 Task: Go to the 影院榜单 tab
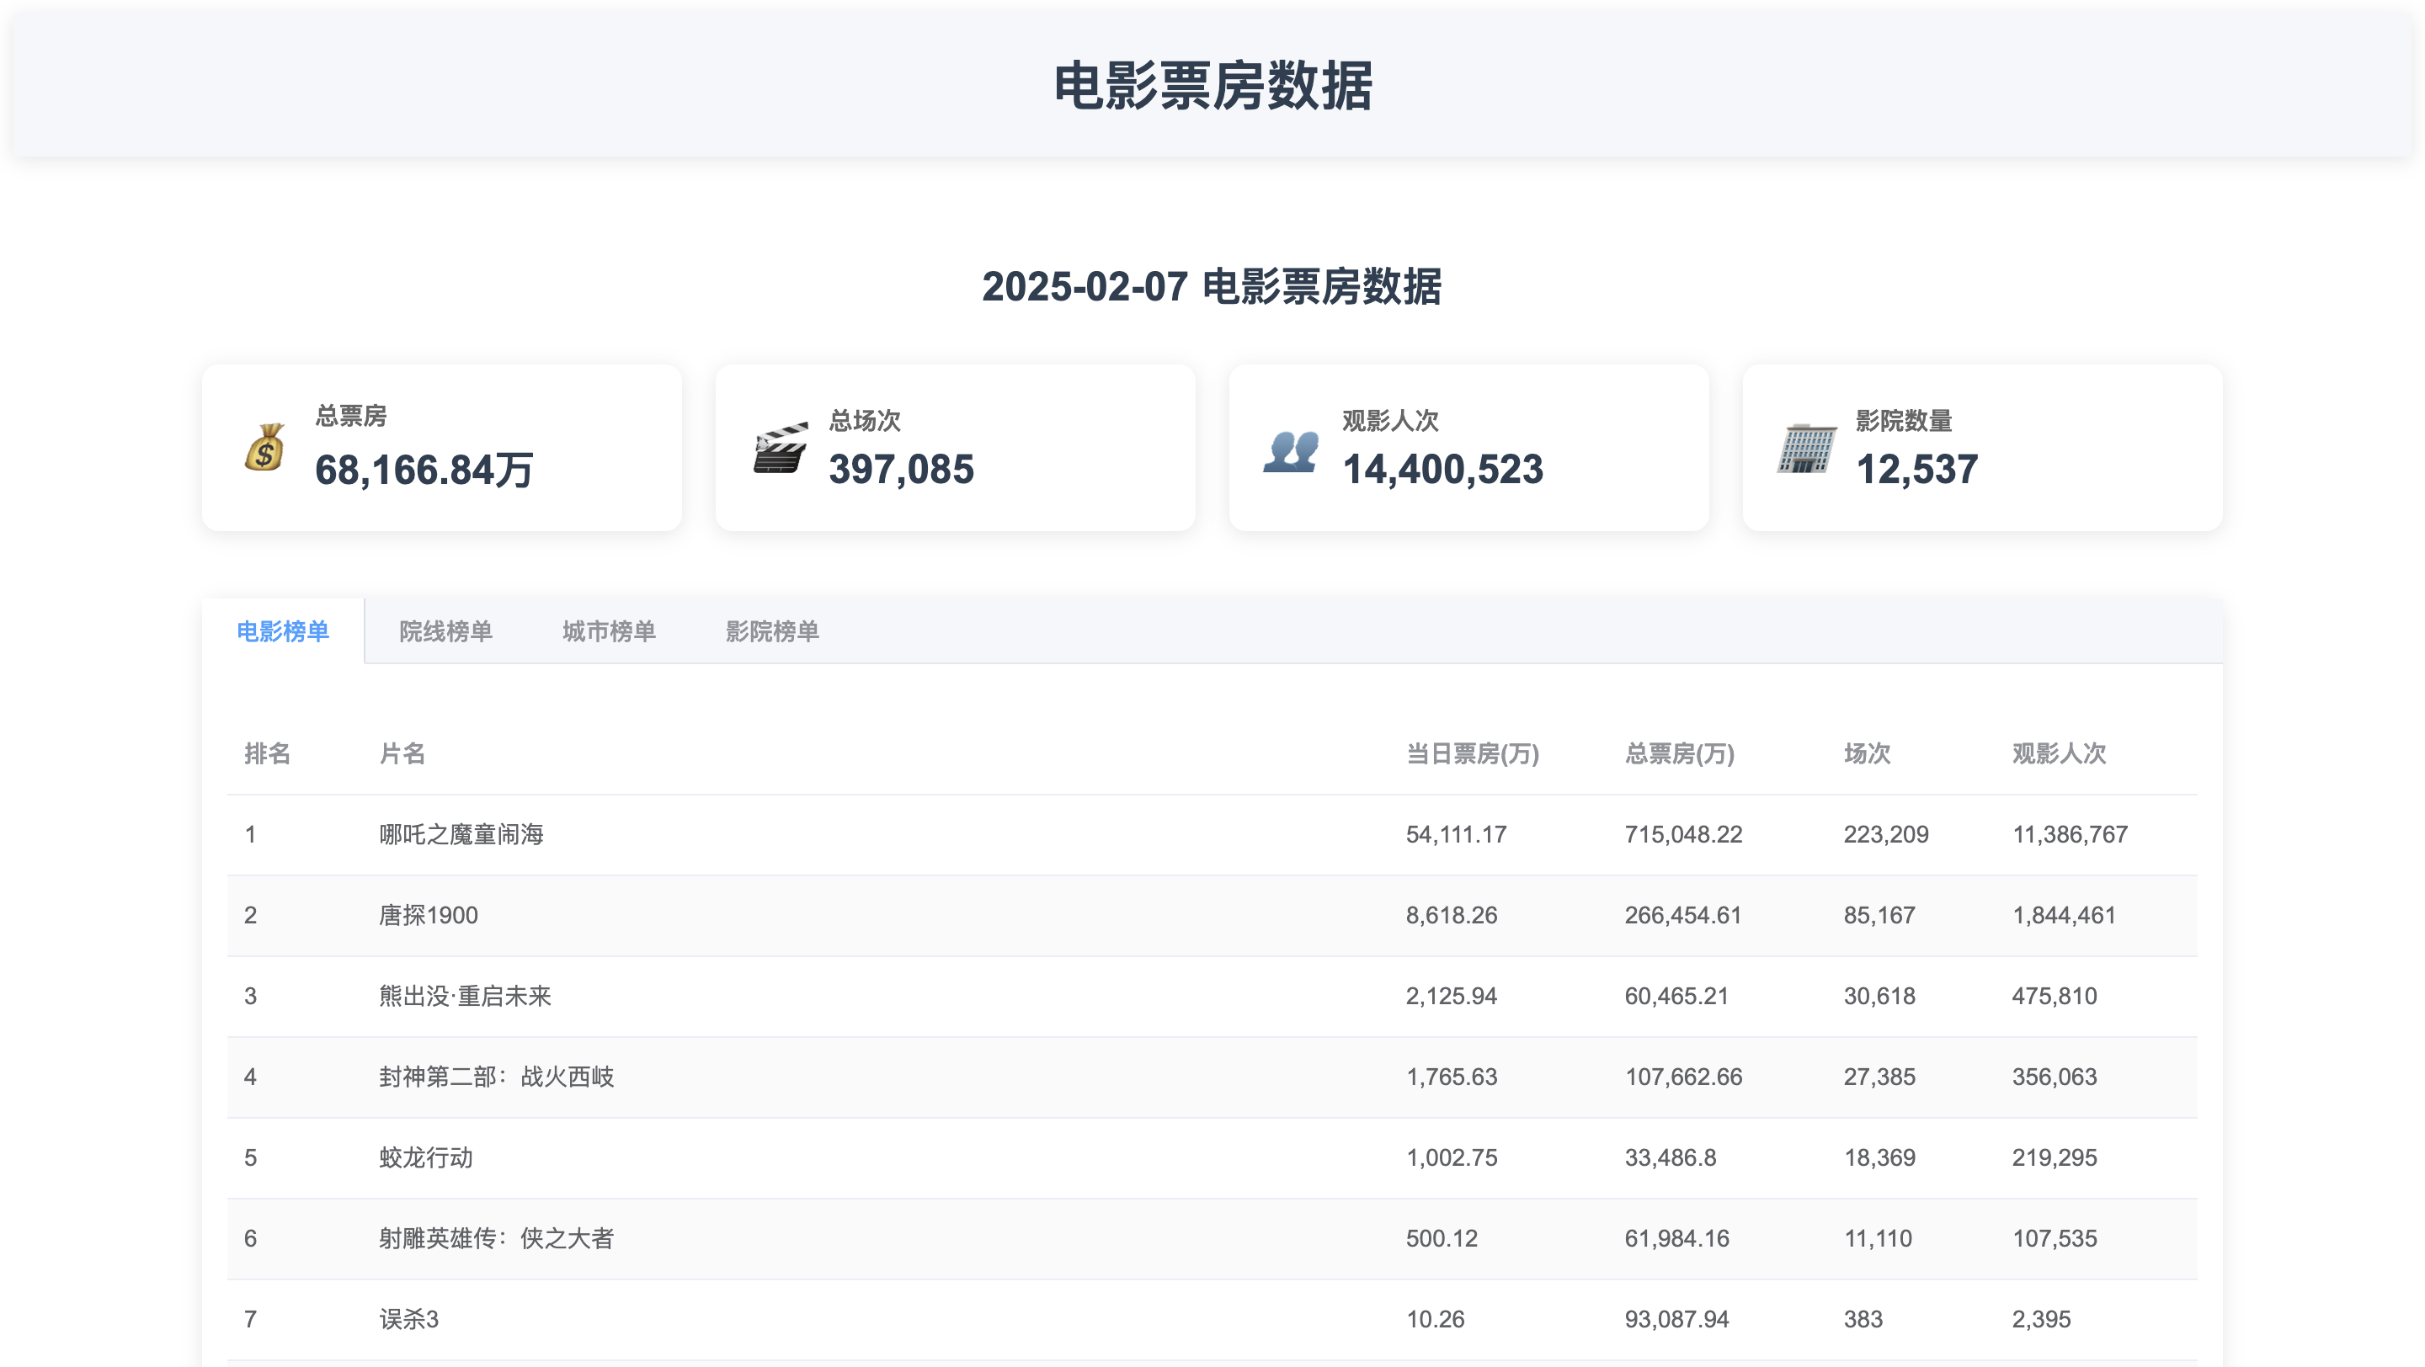[x=772, y=631]
